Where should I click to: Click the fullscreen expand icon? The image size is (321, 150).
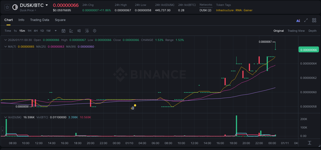[x=306, y=20]
